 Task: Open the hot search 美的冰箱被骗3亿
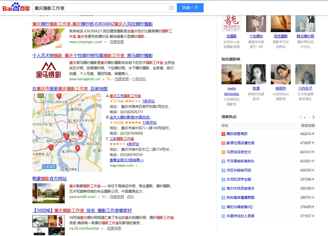click(239, 207)
